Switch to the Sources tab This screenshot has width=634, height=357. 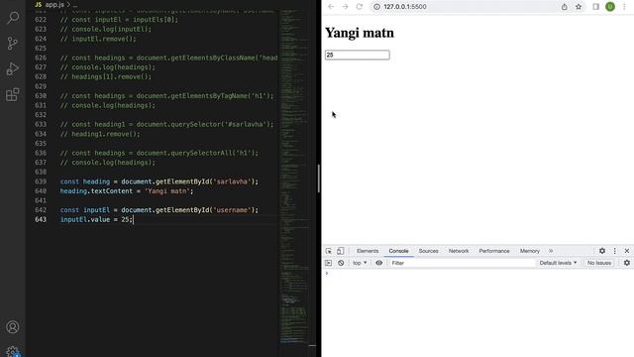tap(428, 251)
